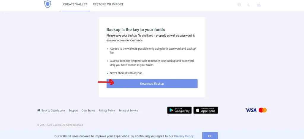
Task: Click the home icon beside Back to Guarda.com
Action: 39,110
